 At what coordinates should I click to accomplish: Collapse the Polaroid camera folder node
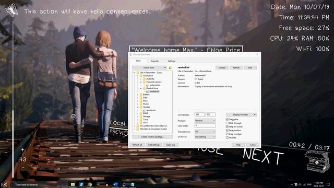[x=141, y=82]
